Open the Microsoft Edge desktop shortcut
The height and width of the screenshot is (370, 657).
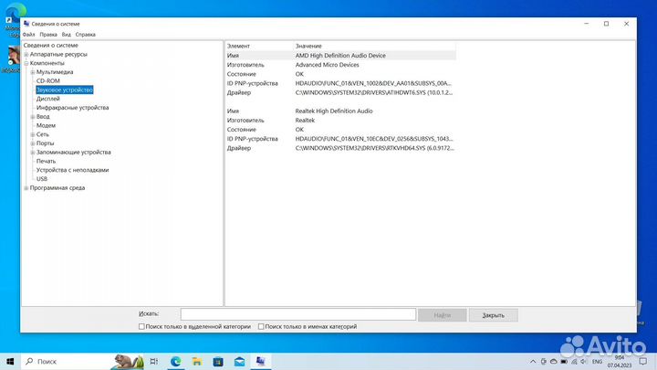click(x=11, y=22)
